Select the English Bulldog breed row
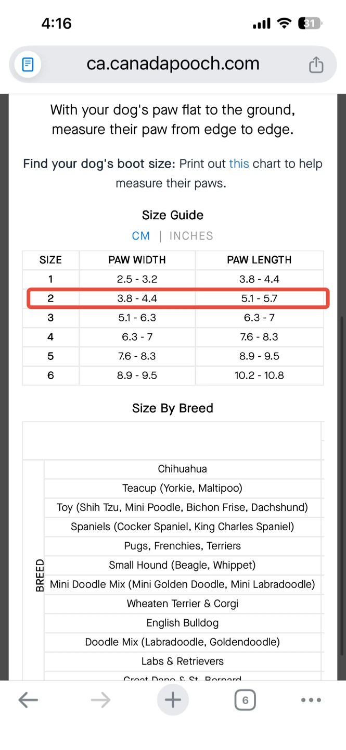 click(182, 623)
